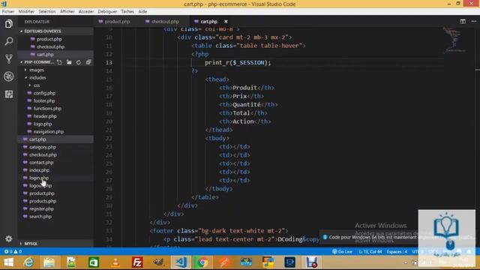
Task: Open the editor More Actions ellipsis
Action: pos(473,22)
